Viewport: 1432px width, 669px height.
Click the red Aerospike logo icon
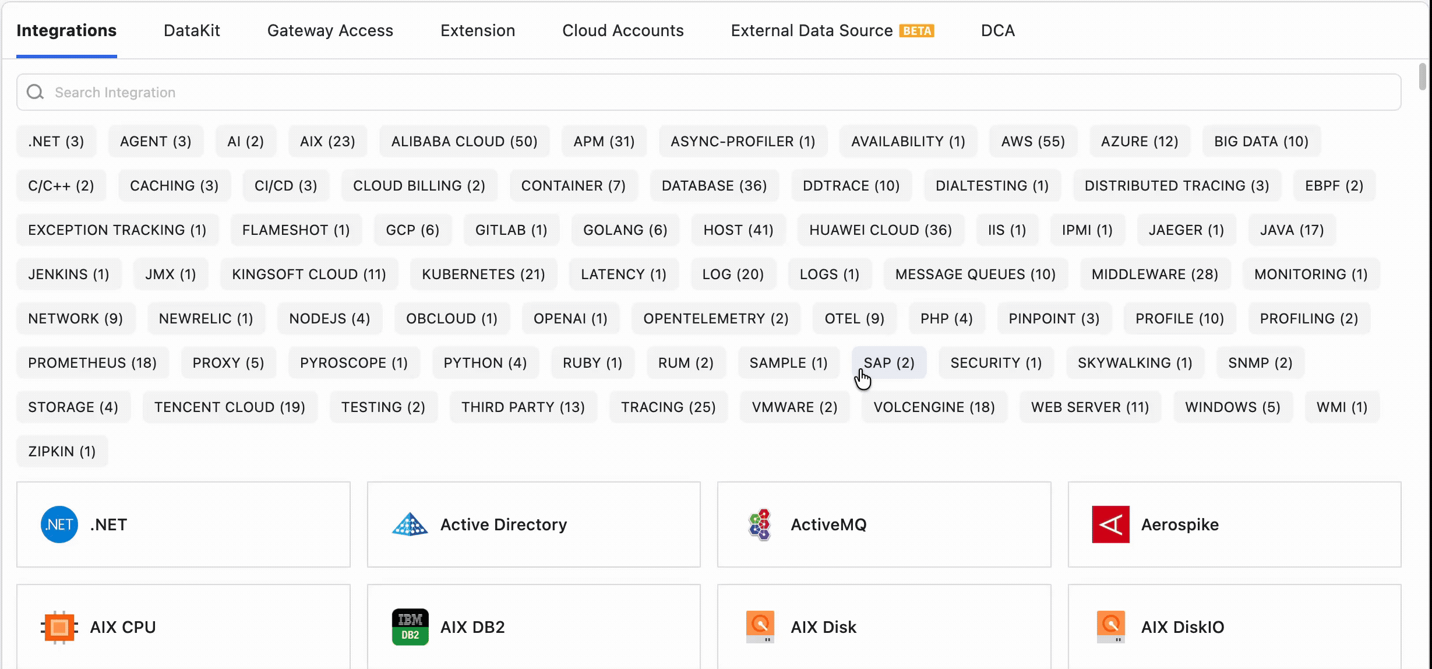1111,524
